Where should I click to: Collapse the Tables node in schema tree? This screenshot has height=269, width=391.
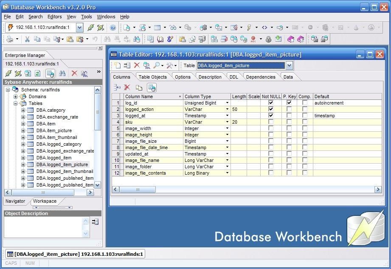(x=17, y=103)
